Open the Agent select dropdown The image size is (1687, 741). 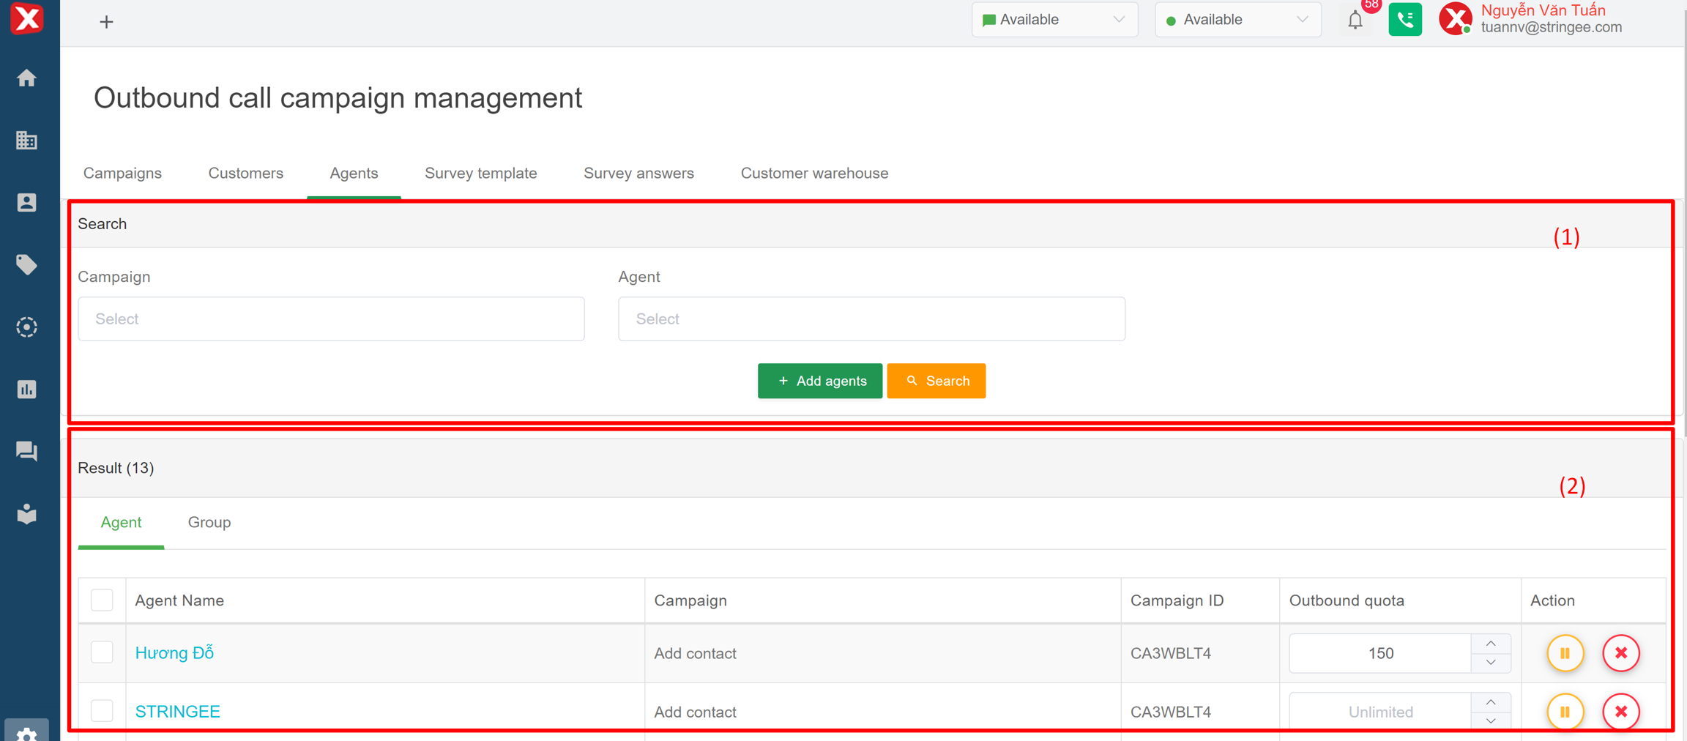871,319
